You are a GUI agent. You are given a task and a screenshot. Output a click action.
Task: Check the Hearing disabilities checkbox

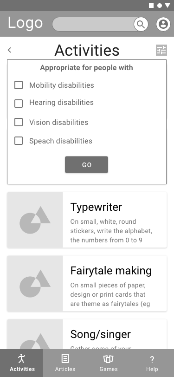click(x=19, y=104)
